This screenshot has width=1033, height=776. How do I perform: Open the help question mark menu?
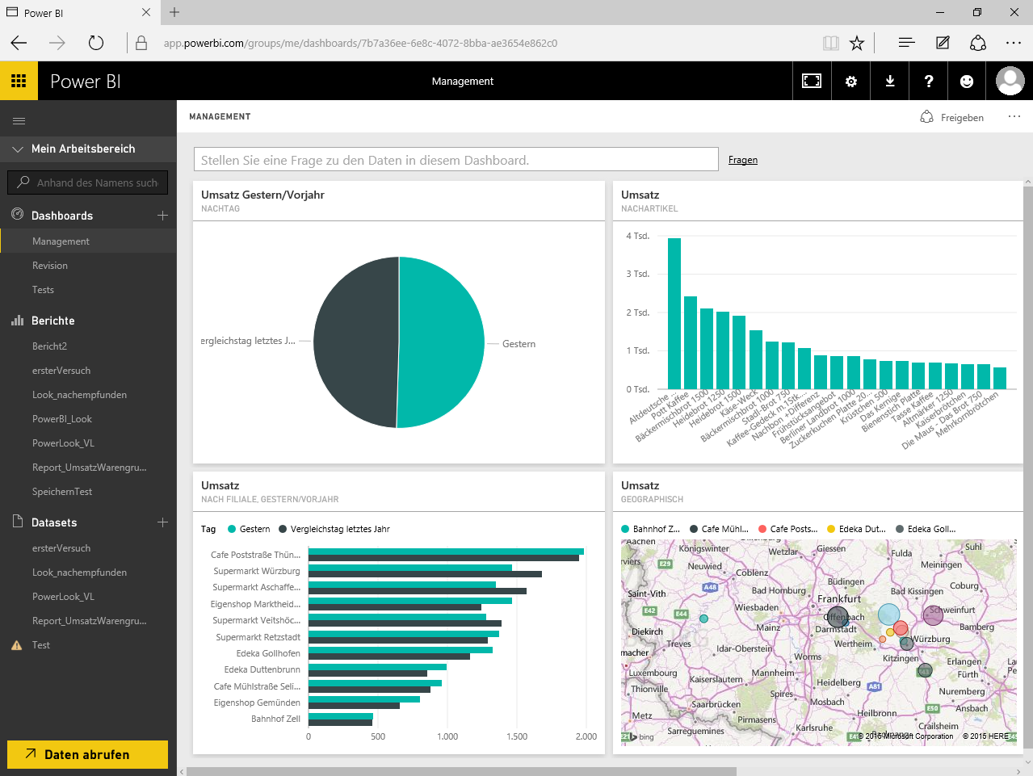click(929, 81)
